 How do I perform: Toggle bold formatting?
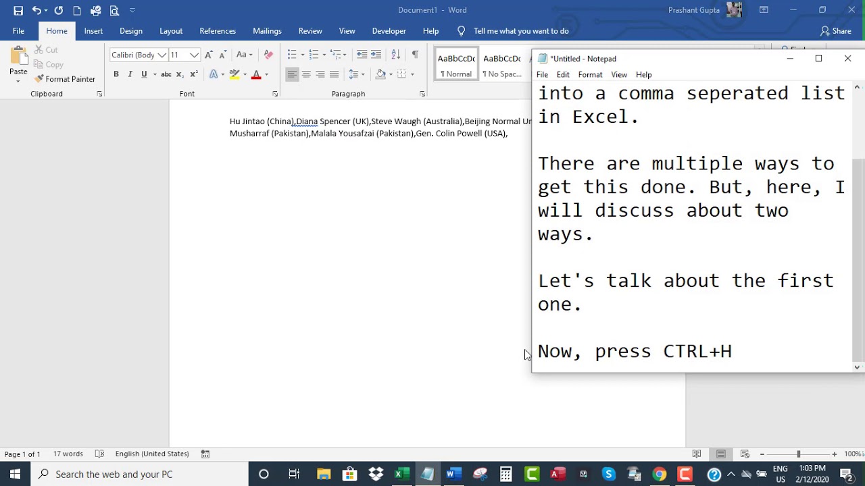(x=116, y=74)
